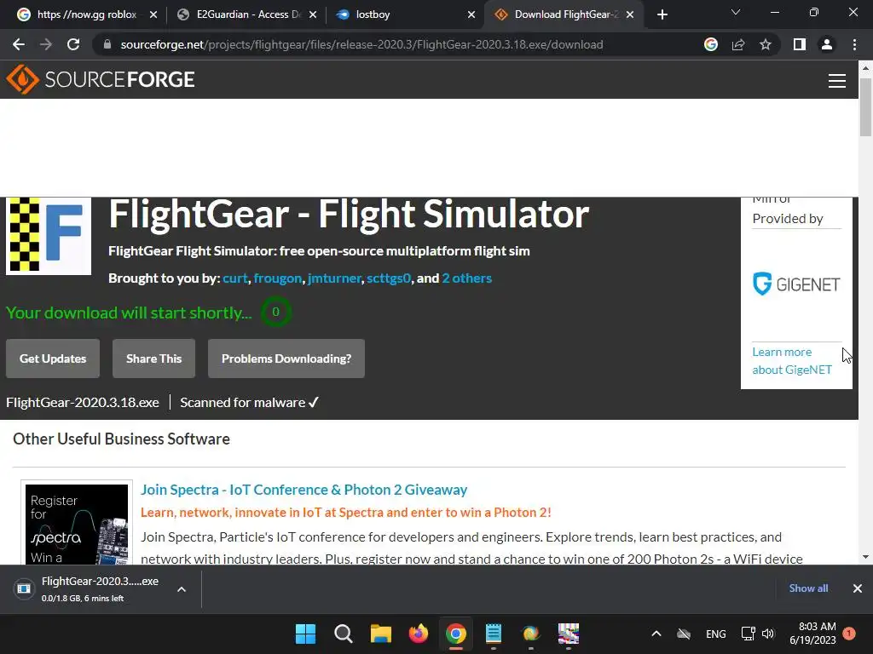Open the jmturner contributor link
Screen dimensions: 873x654
334,278
